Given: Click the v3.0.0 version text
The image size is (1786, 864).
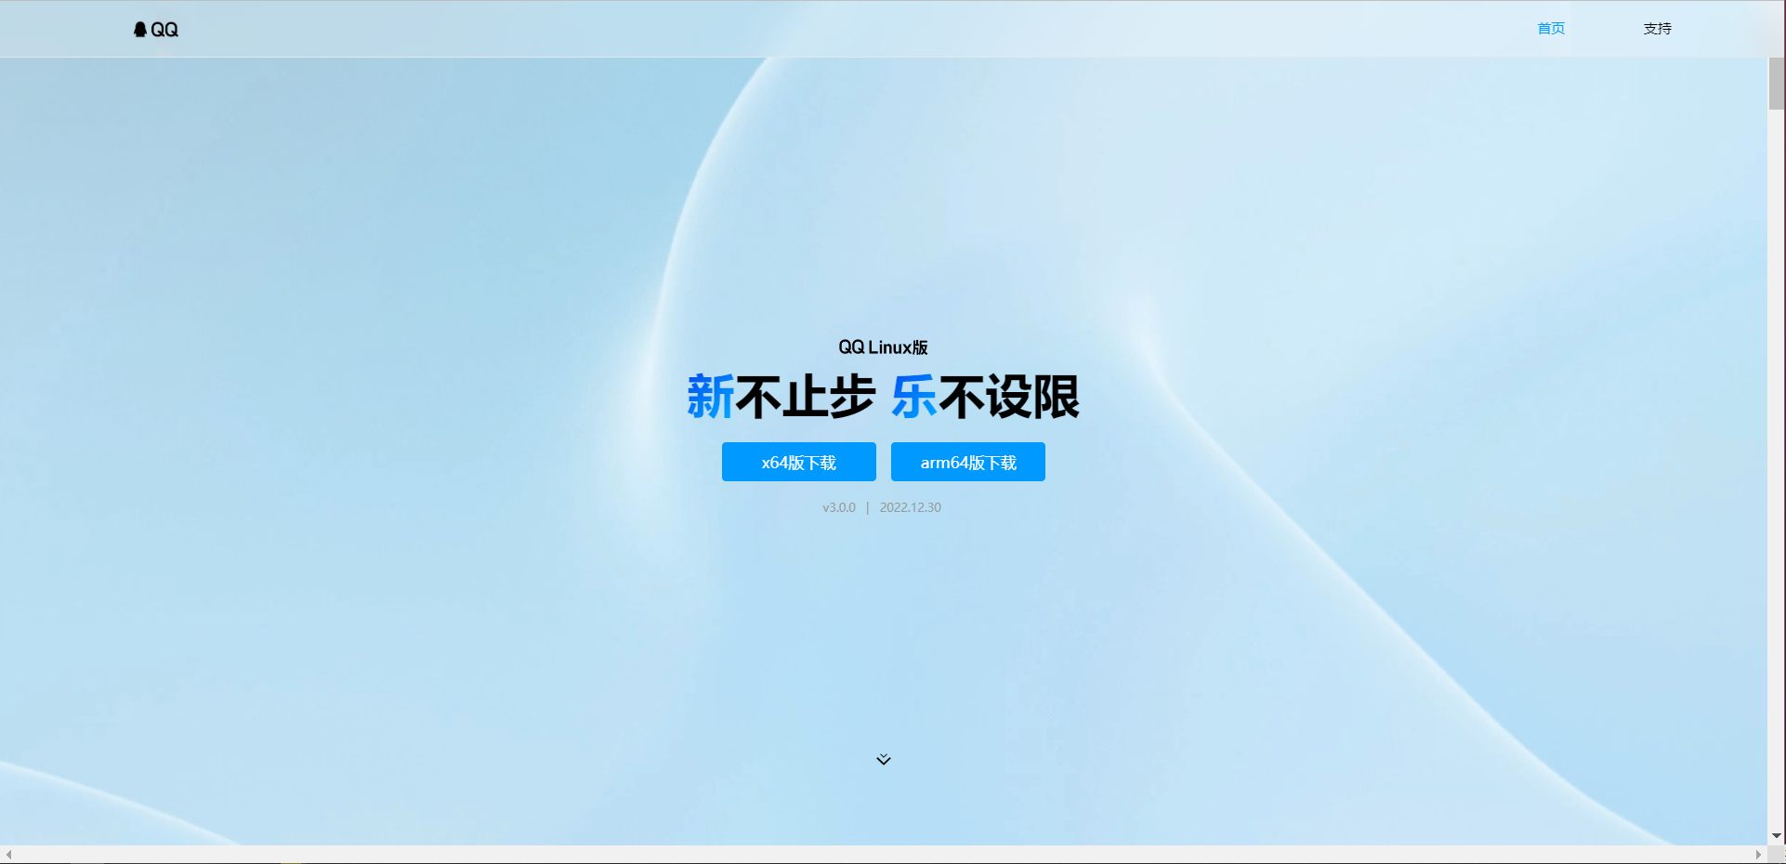Looking at the screenshot, I should point(839,507).
